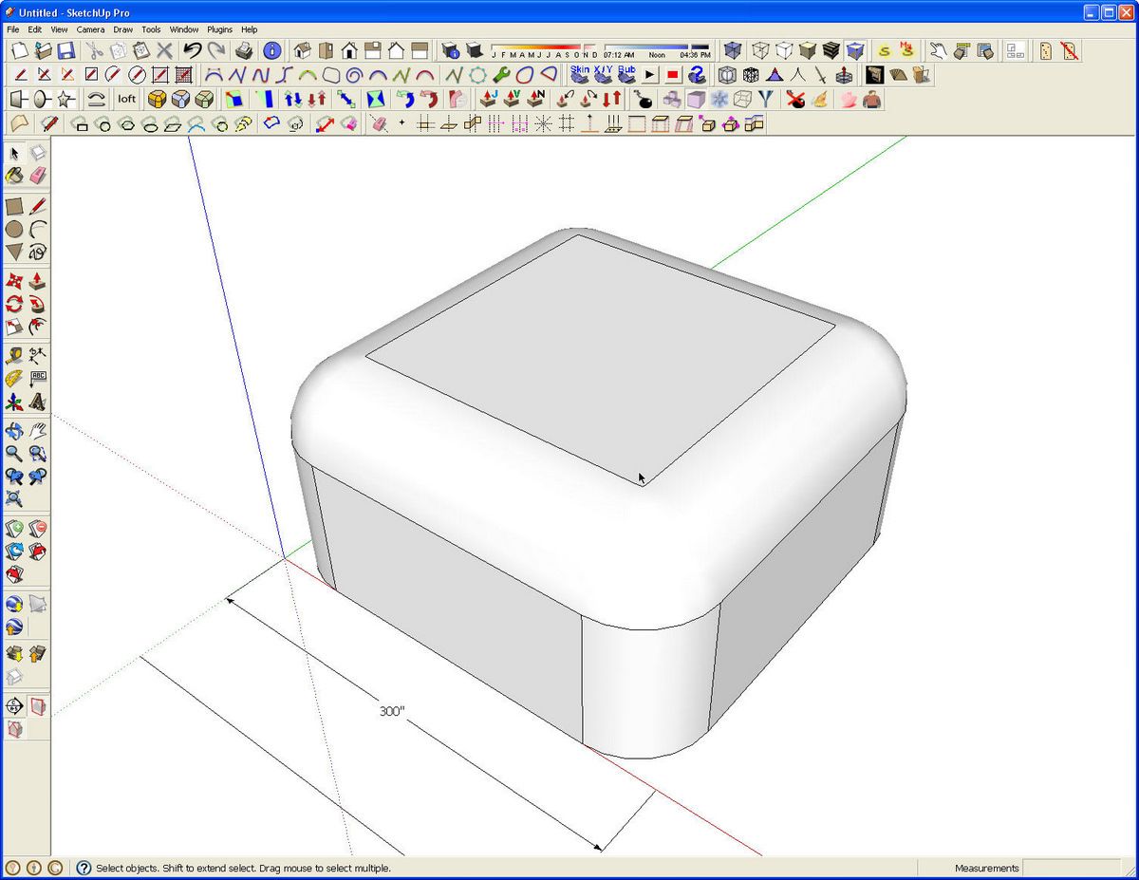Toggle Shaded With Textures style
The height and width of the screenshot is (880, 1139).
[831, 50]
